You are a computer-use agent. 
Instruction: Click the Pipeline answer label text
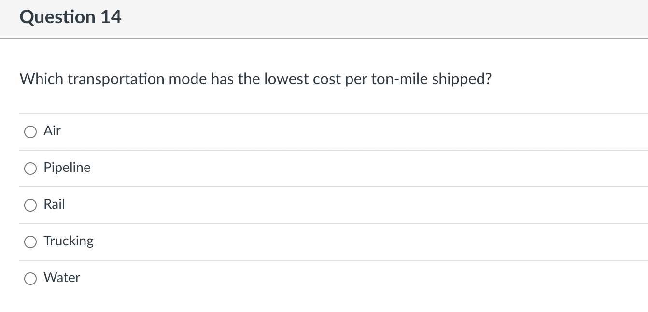pyautogui.click(x=67, y=168)
